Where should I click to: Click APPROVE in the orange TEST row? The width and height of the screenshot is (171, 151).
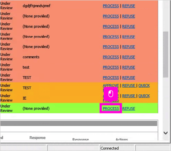tap(111, 86)
